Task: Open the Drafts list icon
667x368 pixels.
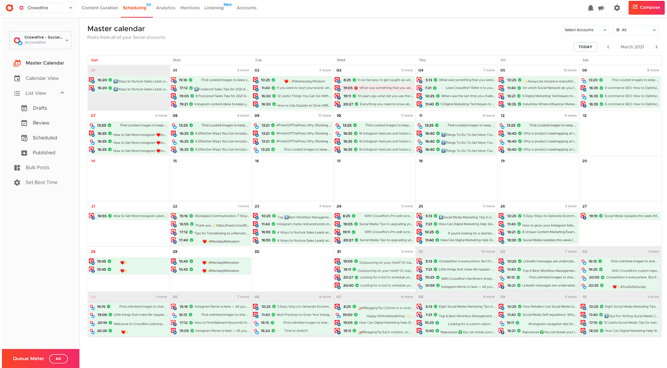Action: [25, 108]
